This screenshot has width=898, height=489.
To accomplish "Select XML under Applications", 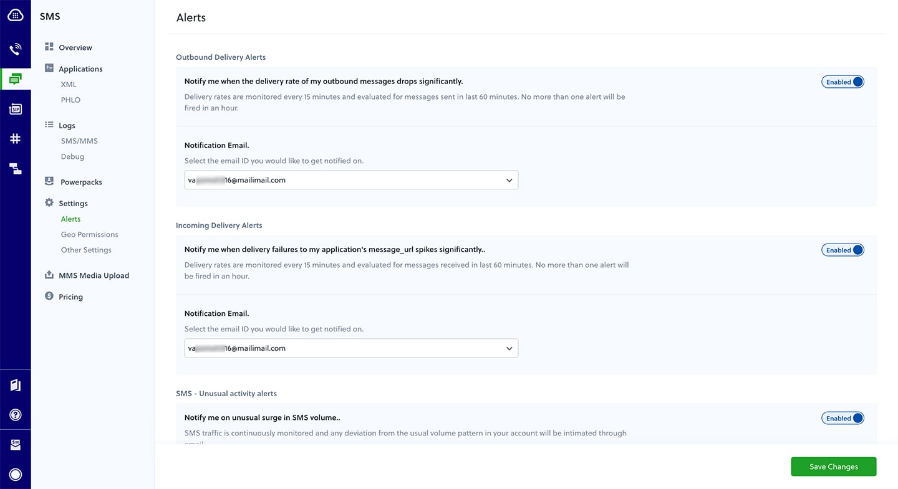I will tap(69, 84).
